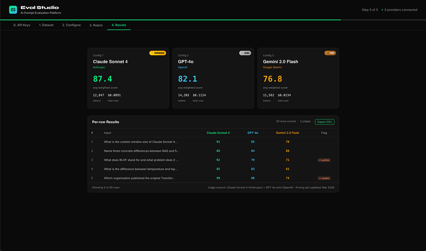Click the 2ND place badge on GPT-4o card
Image resolution: width=426 pixels, height=251 pixels.
[x=245, y=52]
